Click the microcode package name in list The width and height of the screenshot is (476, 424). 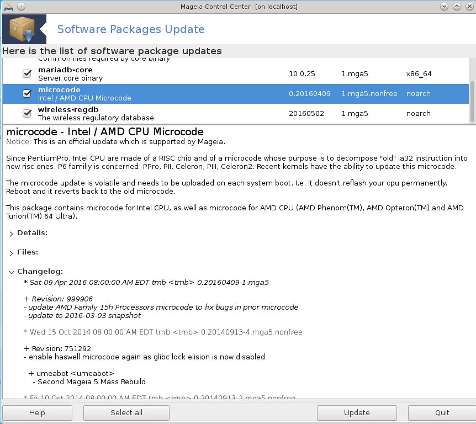coord(59,90)
